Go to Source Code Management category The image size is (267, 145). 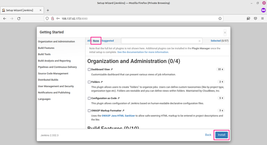coord(53,73)
